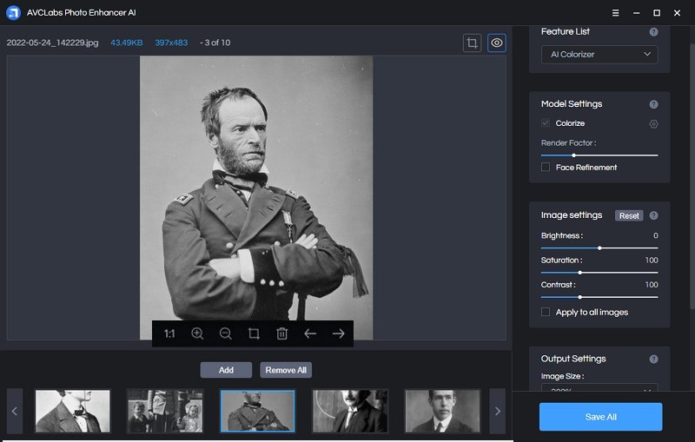Reset image settings
Viewport: 695px width, 442px height.
pyautogui.click(x=629, y=215)
